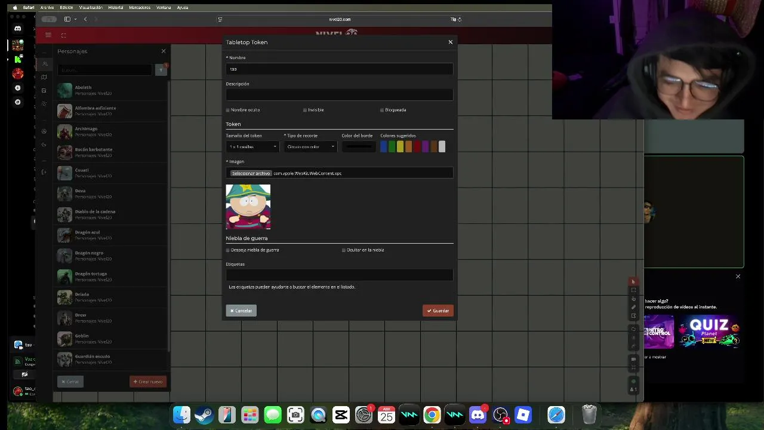This screenshot has width=764, height=430.
Task: Click the Cancelar button
Action: tap(241, 311)
